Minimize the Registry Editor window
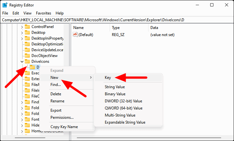 (x=197, y=5)
